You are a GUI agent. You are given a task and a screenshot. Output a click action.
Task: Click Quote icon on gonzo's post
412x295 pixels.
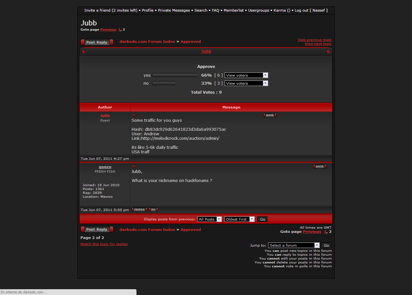(320, 167)
